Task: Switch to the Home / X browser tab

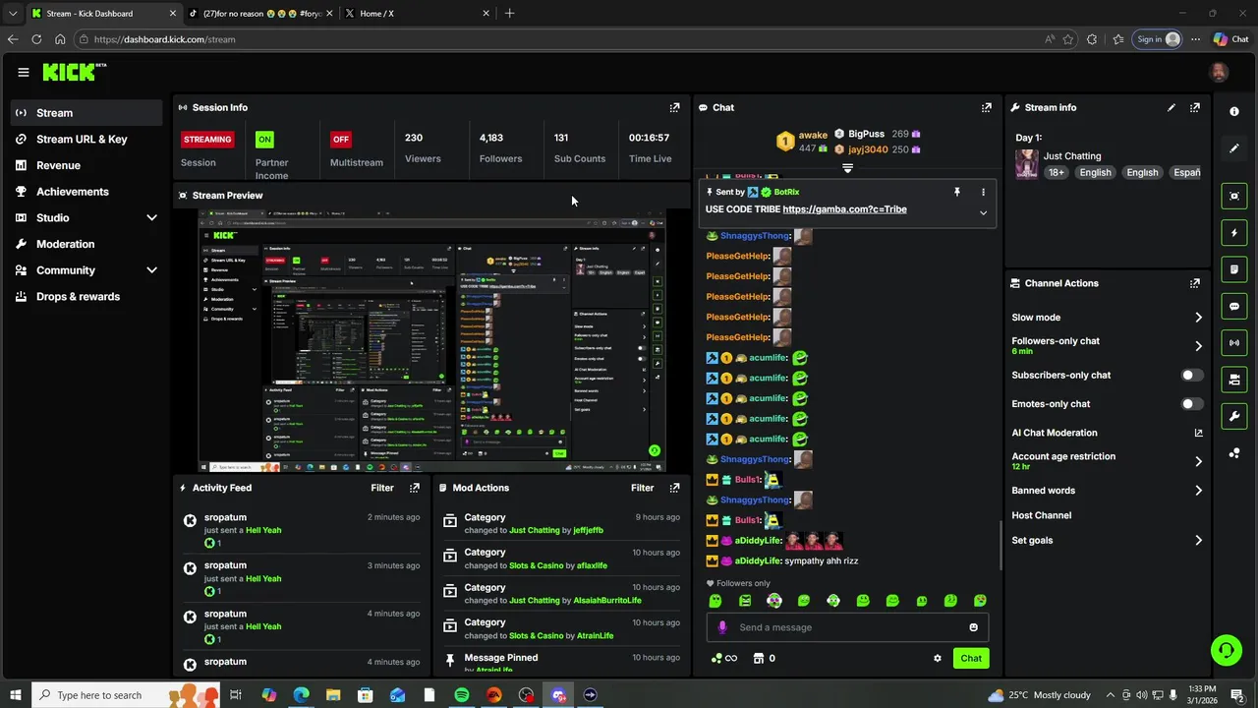Action: click(x=418, y=14)
